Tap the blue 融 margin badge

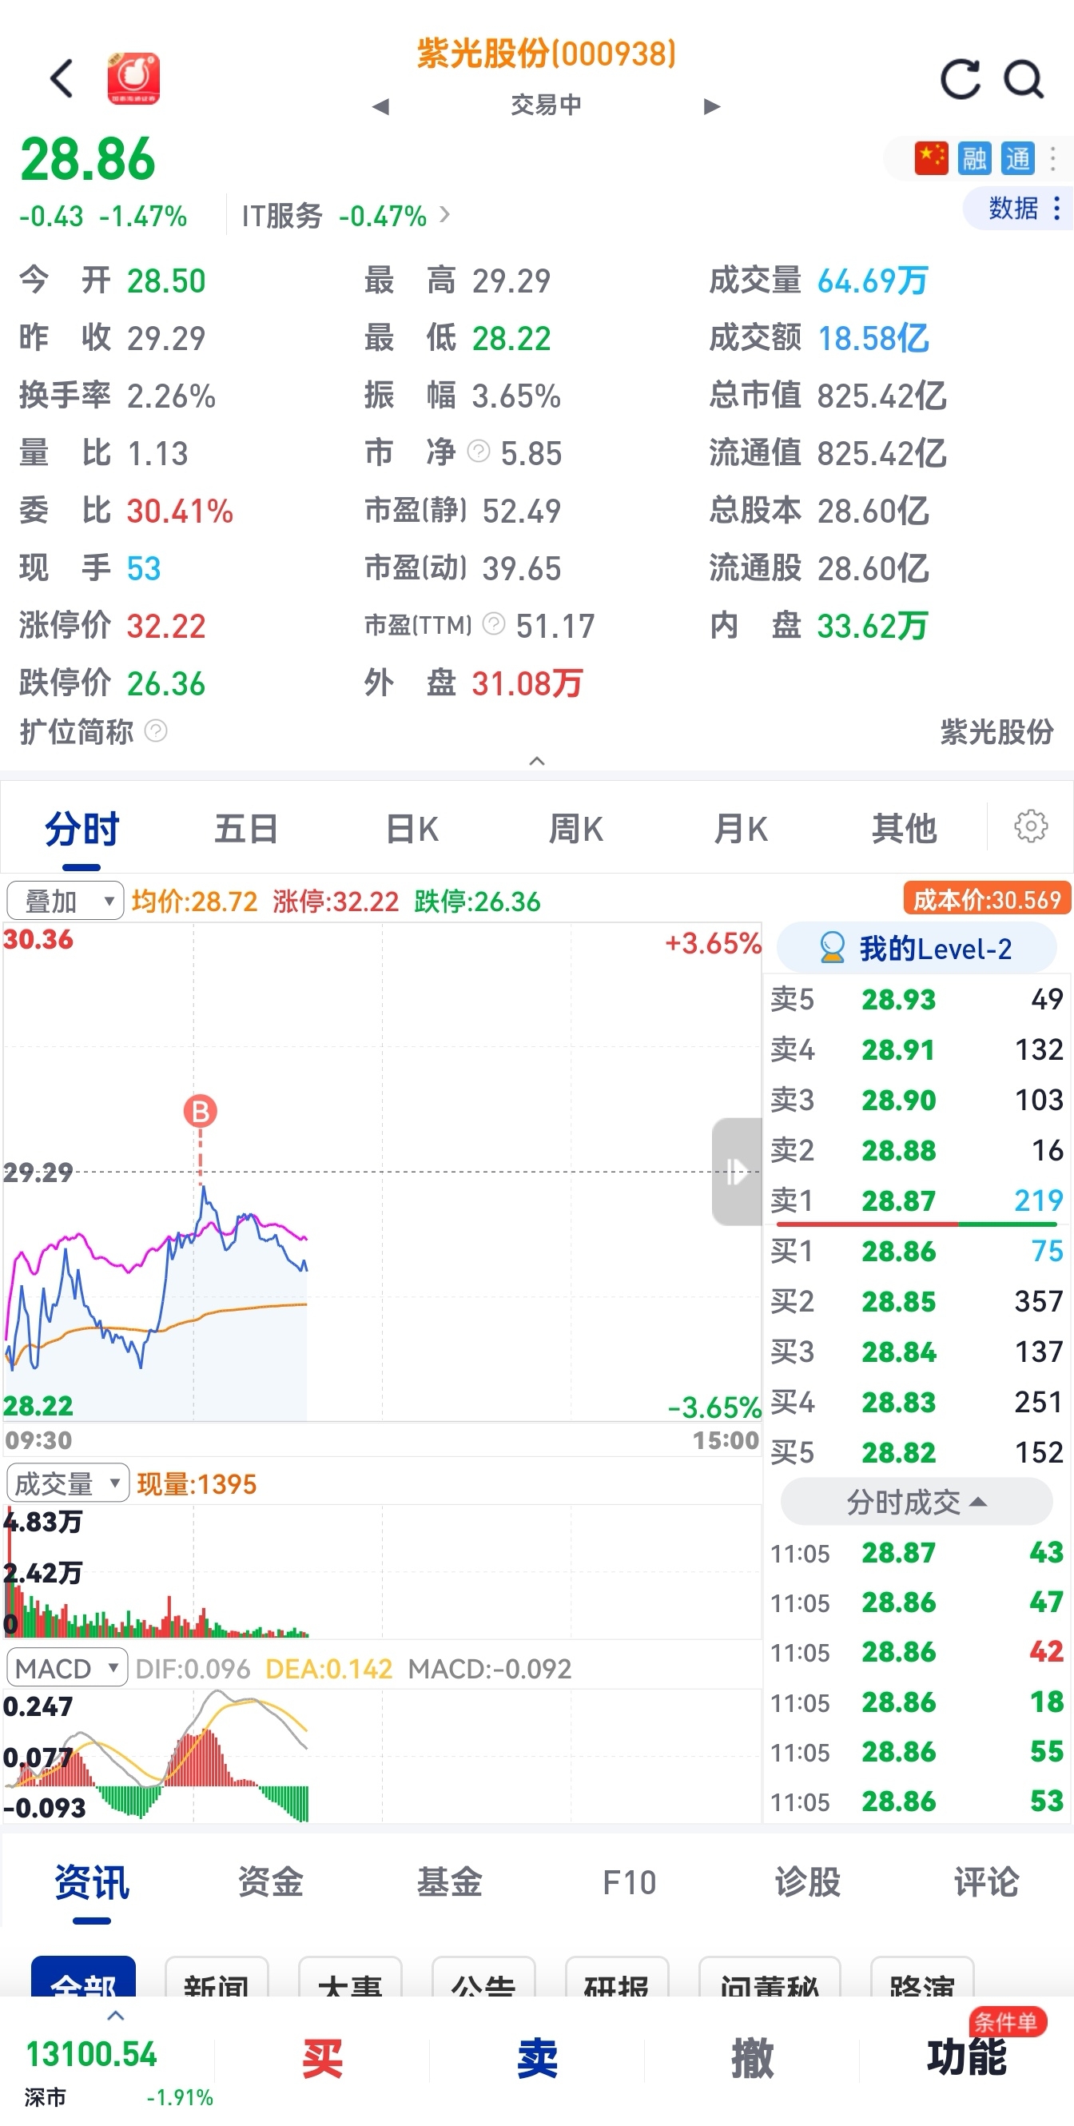click(974, 157)
